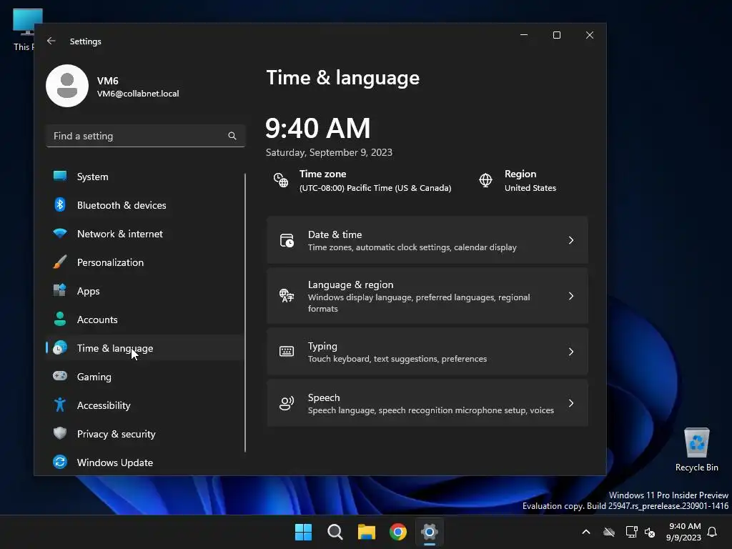Open Accounts settings
Image resolution: width=732 pixels, height=549 pixels.
(x=97, y=320)
